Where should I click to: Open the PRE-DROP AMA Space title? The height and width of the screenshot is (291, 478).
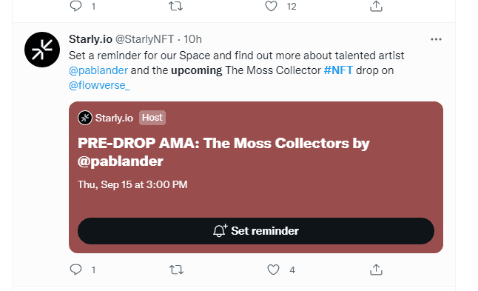click(x=223, y=153)
